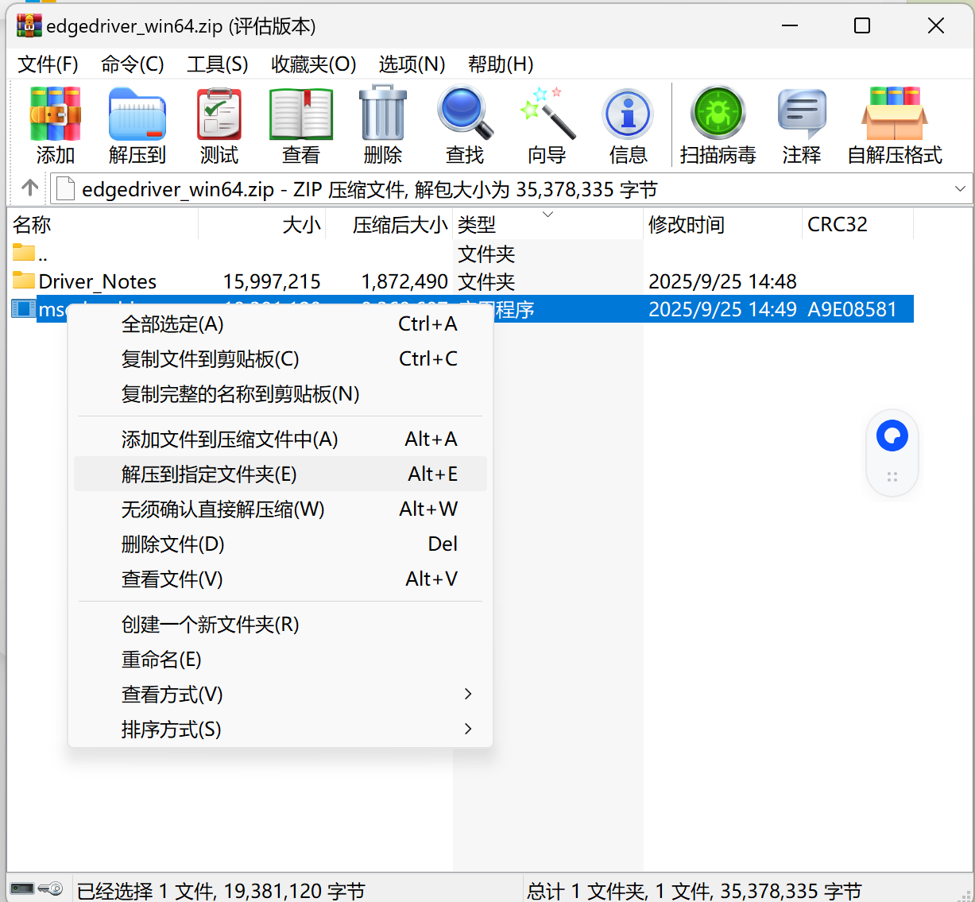Image resolution: width=975 pixels, height=902 pixels.
Task: Choose Rename (重命名) in context menu
Action: (280, 660)
